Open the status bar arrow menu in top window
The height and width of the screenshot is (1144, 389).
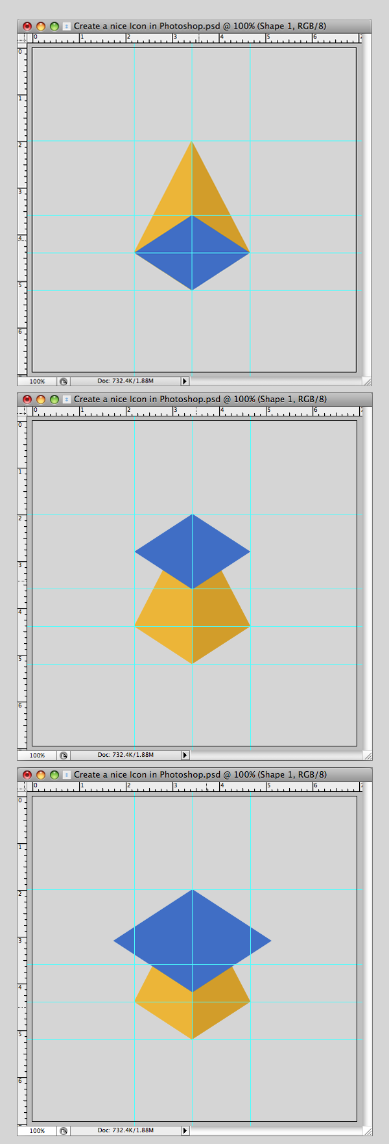(x=185, y=381)
